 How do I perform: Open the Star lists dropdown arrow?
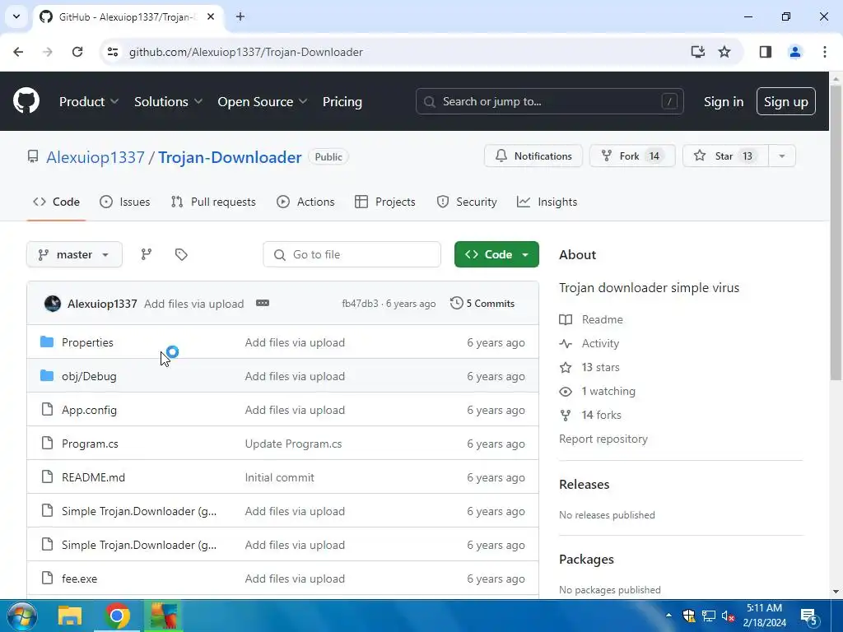(782, 156)
